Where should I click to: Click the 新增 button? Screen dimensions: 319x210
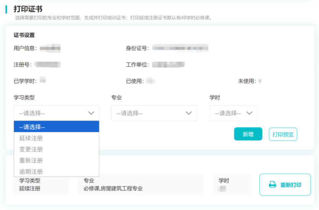click(248, 134)
